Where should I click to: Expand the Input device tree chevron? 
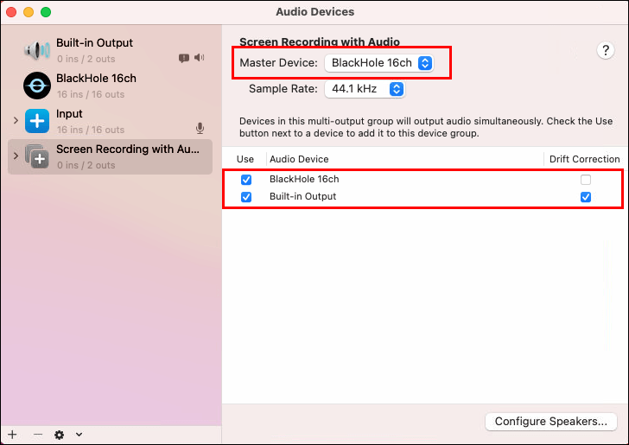click(16, 120)
